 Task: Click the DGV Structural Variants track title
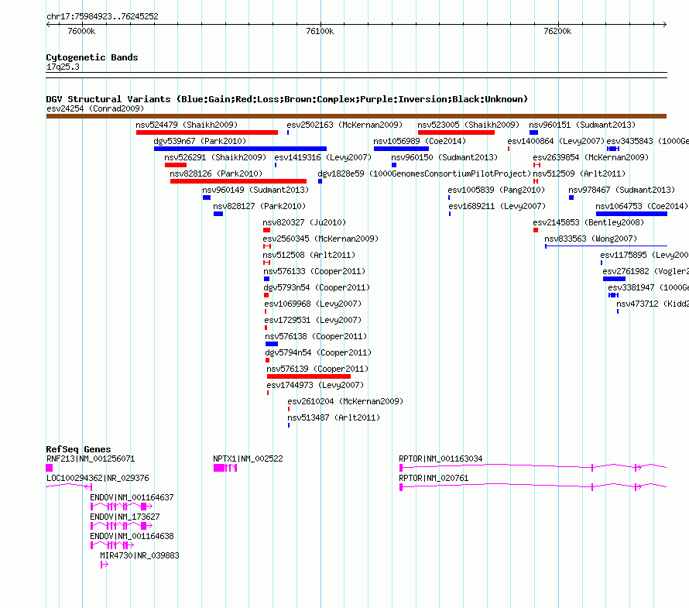[x=287, y=99]
